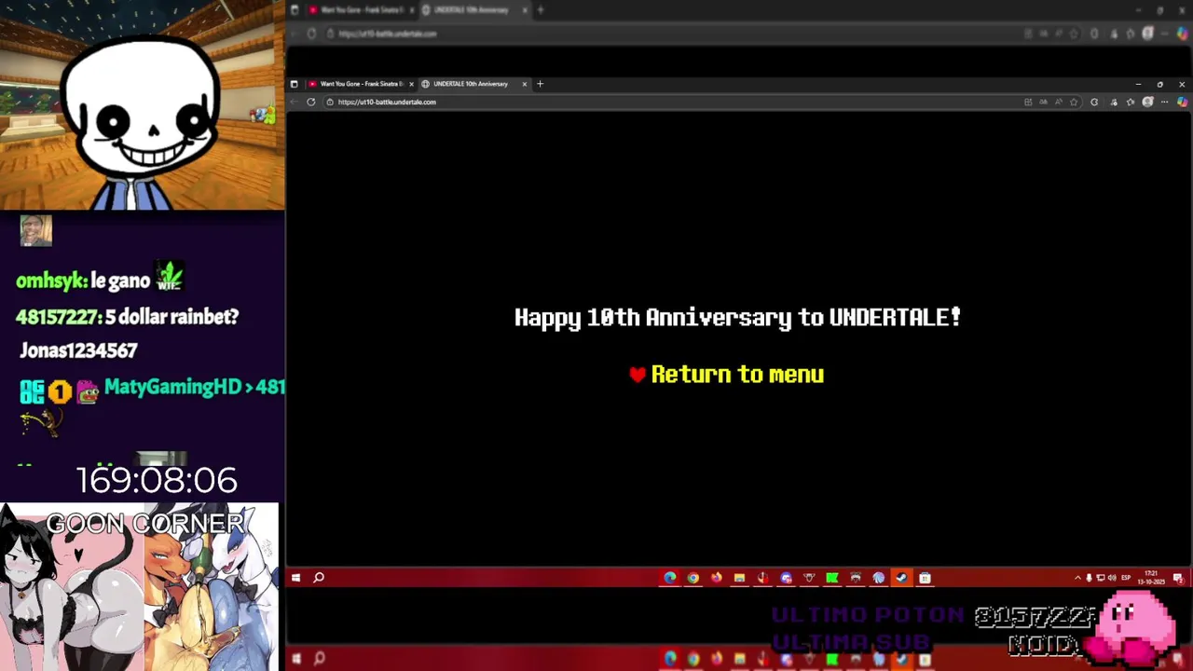Click chat username 48157227

[58, 317]
